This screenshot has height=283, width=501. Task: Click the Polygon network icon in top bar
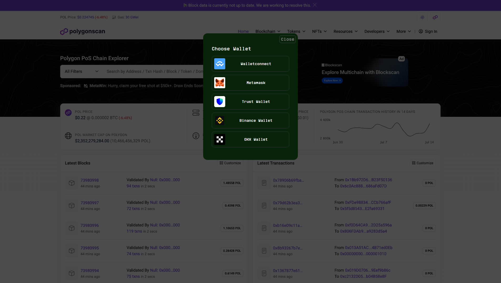coord(435,17)
